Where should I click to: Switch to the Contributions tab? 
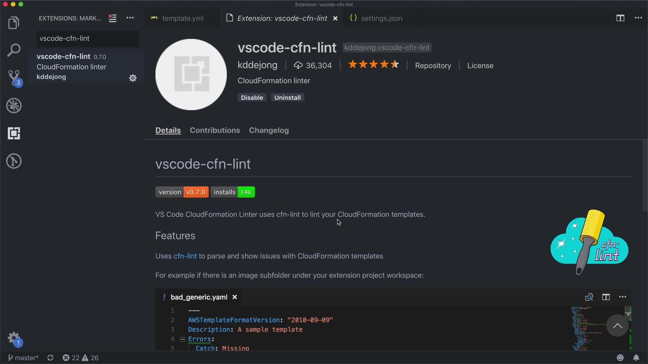click(215, 130)
